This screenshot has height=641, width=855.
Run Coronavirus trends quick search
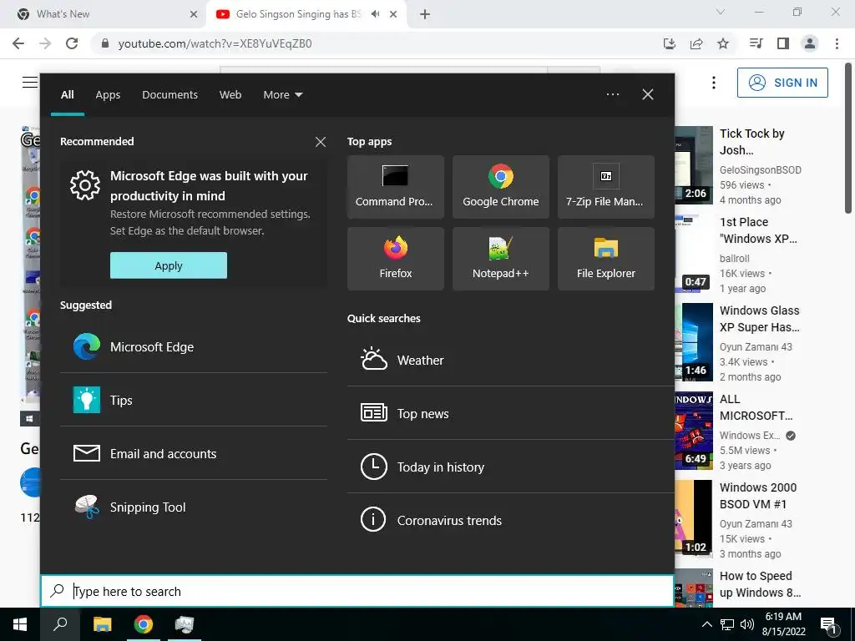coord(510,520)
